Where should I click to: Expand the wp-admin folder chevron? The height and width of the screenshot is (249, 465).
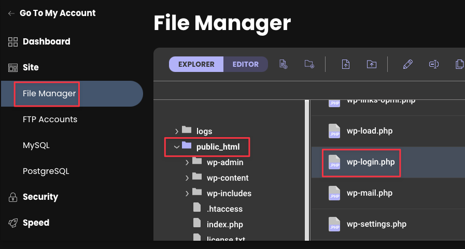click(187, 163)
